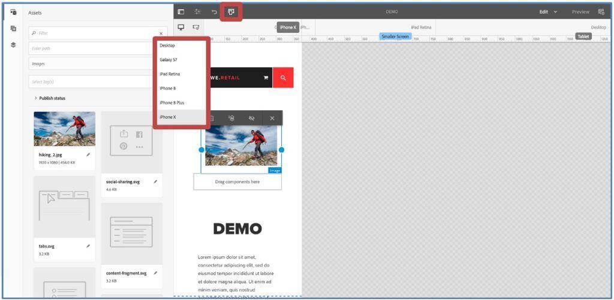The width and height of the screenshot is (614, 300).
Task: Open the Content Tree layers tab
Action: (x=13, y=44)
